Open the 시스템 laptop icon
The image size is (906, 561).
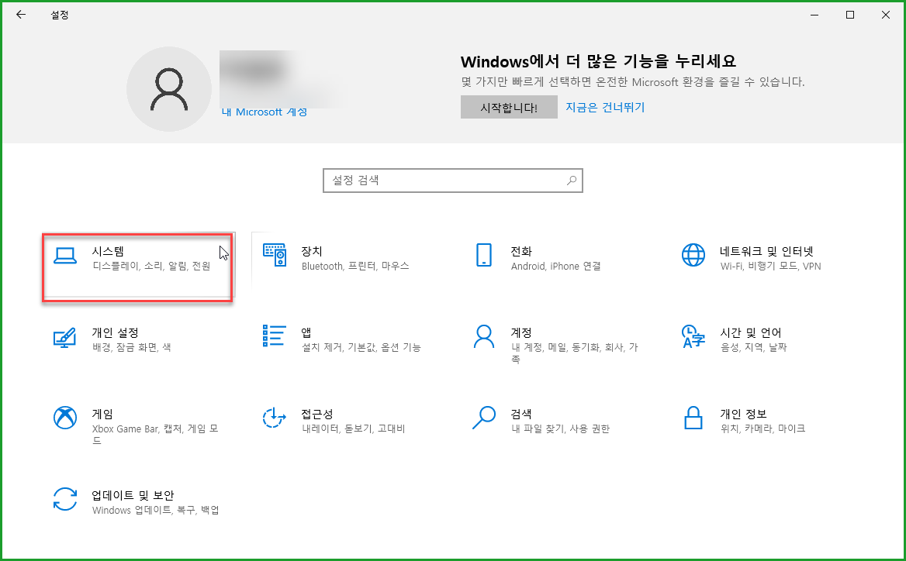coord(64,256)
